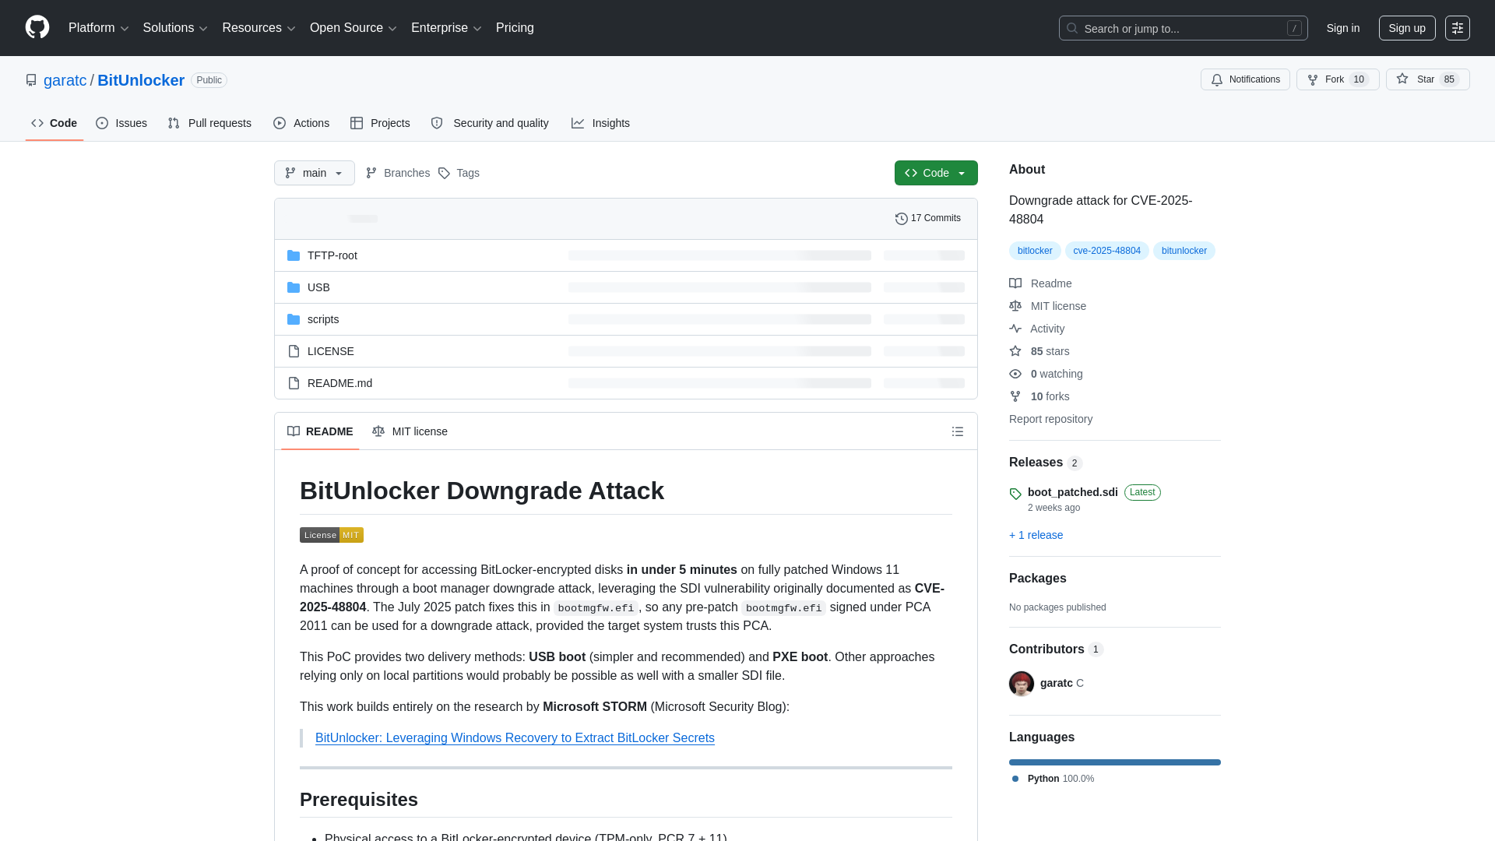Viewport: 1495px width, 841px height.
Task: Switch to the Actions tab
Action: (x=301, y=123)
